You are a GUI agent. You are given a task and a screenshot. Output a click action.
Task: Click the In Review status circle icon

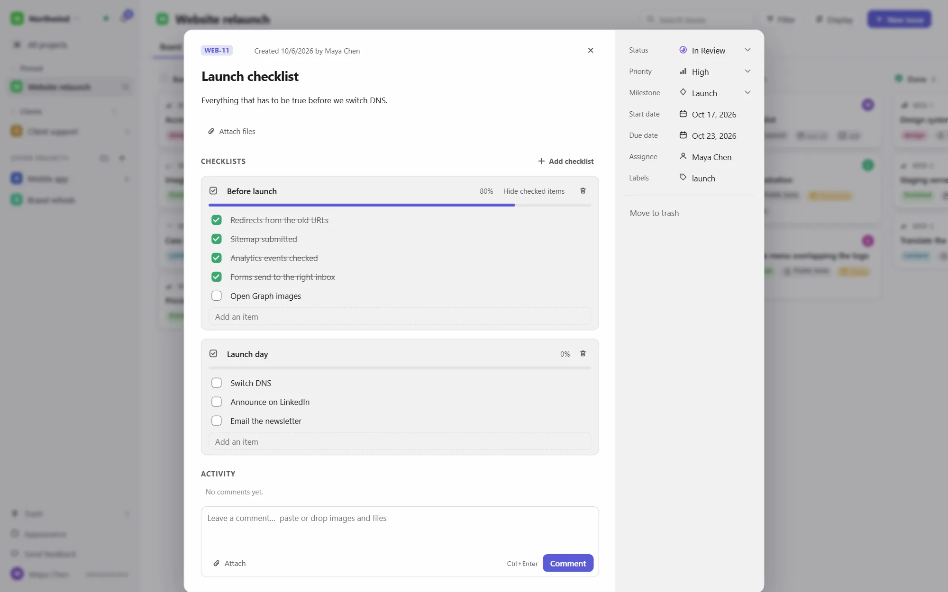(x=683, y=50)
